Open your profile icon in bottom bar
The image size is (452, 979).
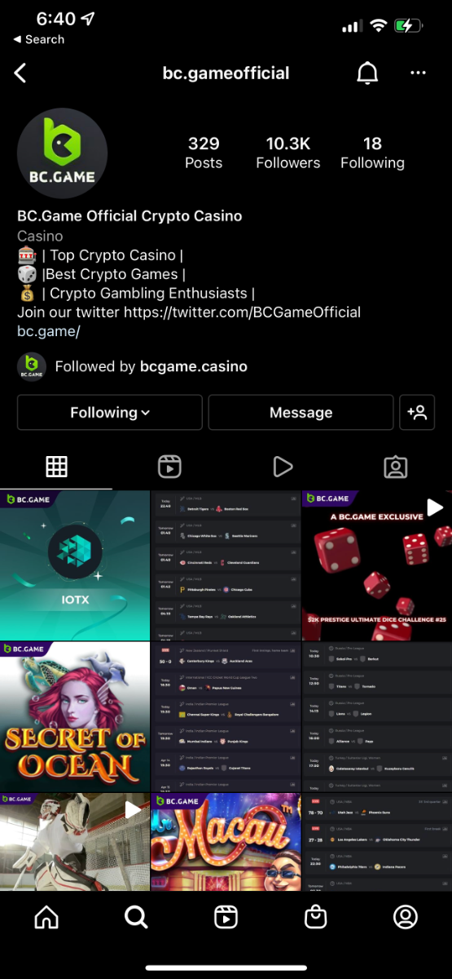[x=405, y=917]
